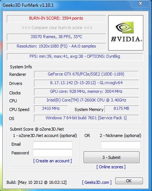Select the GeForce GTX 670 renderer value
The height and width of the screenshot is (191, 152).
pos(86,74)
